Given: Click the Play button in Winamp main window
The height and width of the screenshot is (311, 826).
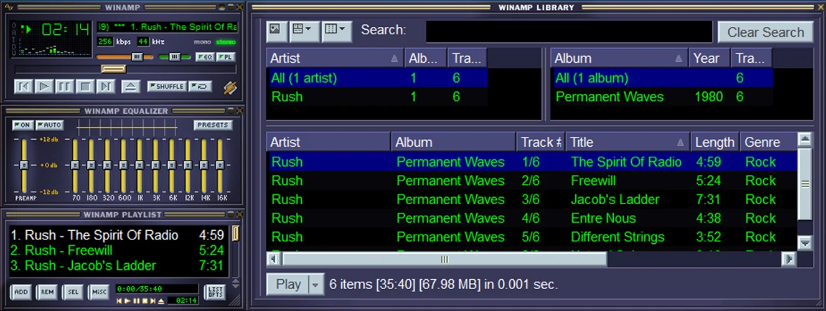Looking at the screenshot, I should pyautogui.click(x=44, y=86).
